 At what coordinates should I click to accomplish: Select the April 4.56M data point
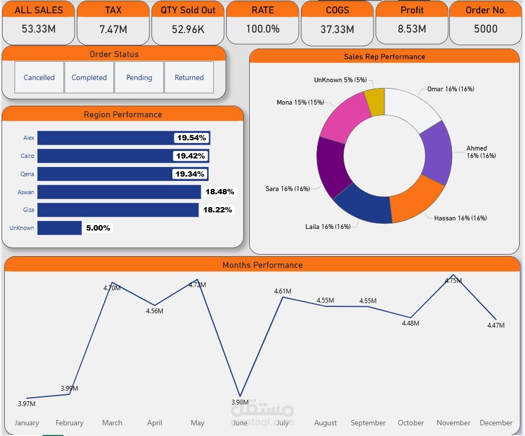coord(155,305)
